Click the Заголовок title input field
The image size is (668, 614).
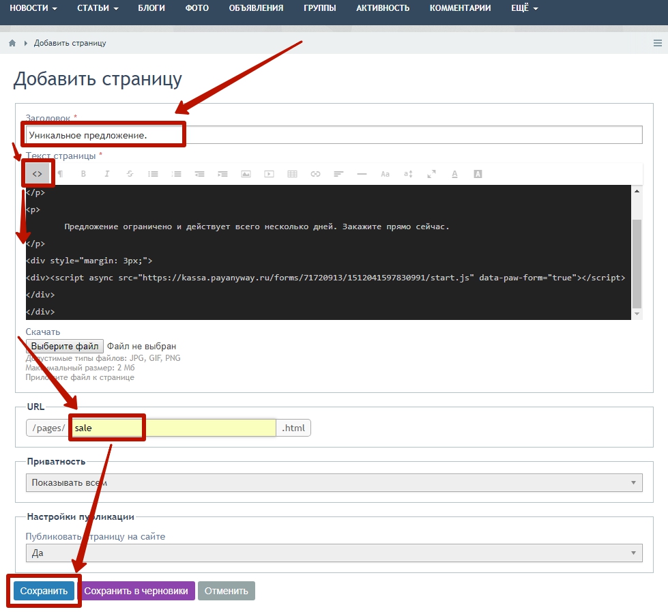pos(334,135)
